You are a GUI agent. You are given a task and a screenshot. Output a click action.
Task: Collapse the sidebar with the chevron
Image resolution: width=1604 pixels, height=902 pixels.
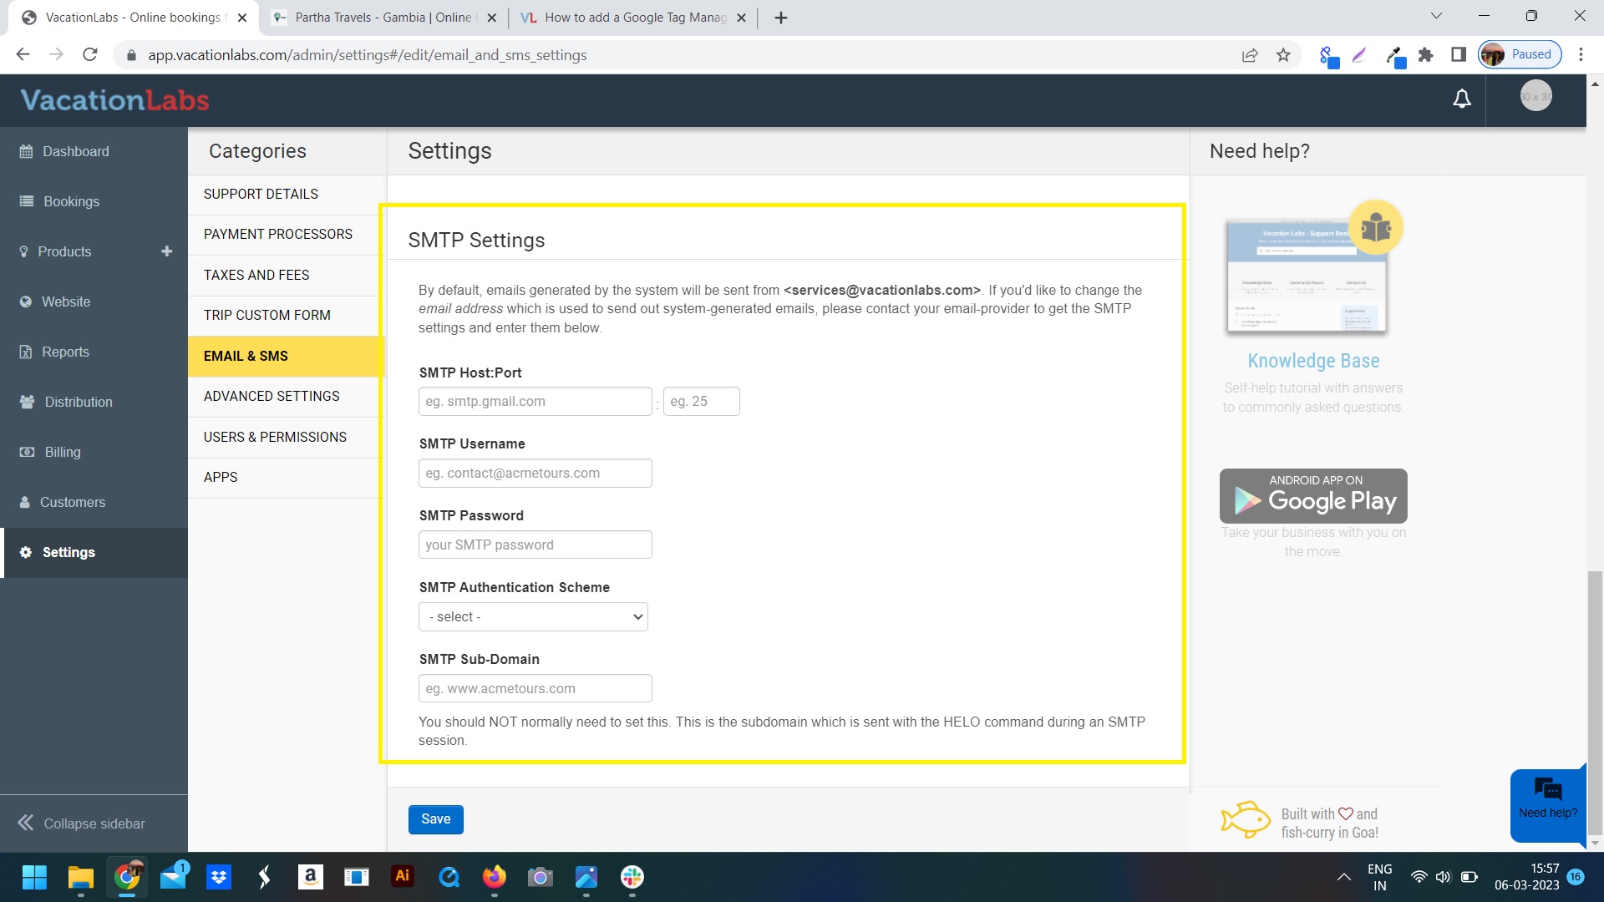pos(26,823)
